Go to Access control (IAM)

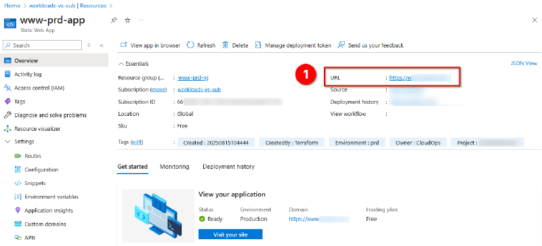pyautogui.click(x=39, y=88)
